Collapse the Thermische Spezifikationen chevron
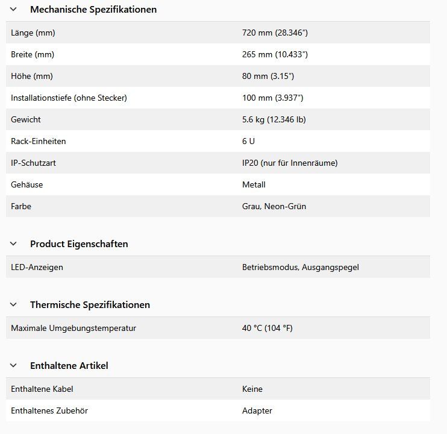Screen dimensions: 447x434 coord(13,304)
